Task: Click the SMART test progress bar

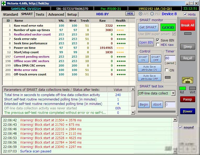Action: coord(157,112)
